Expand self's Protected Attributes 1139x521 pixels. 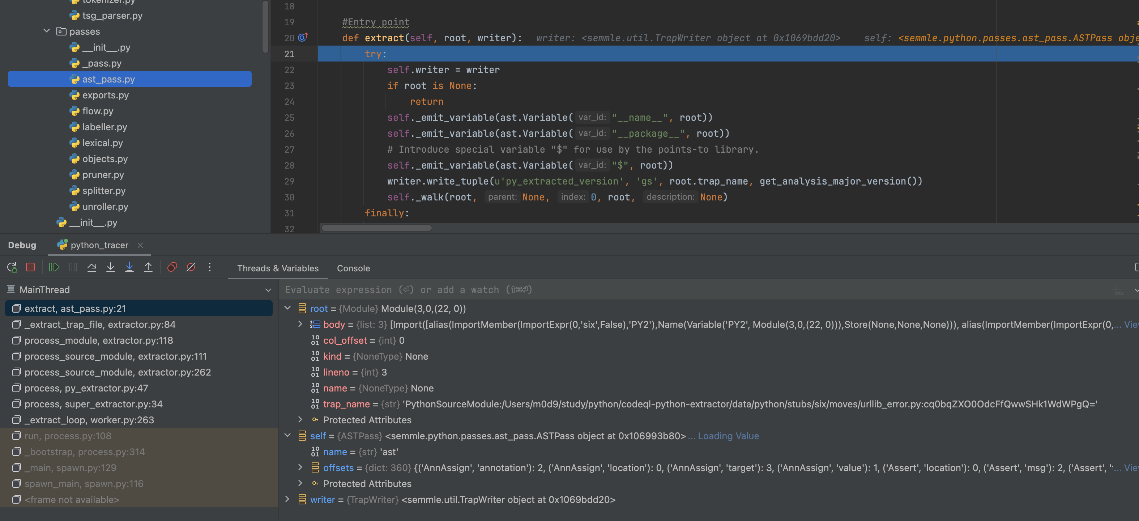coord(300,483)
